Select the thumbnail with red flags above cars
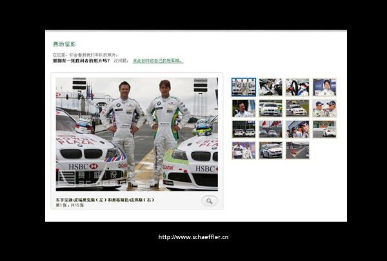 point(270,129)
